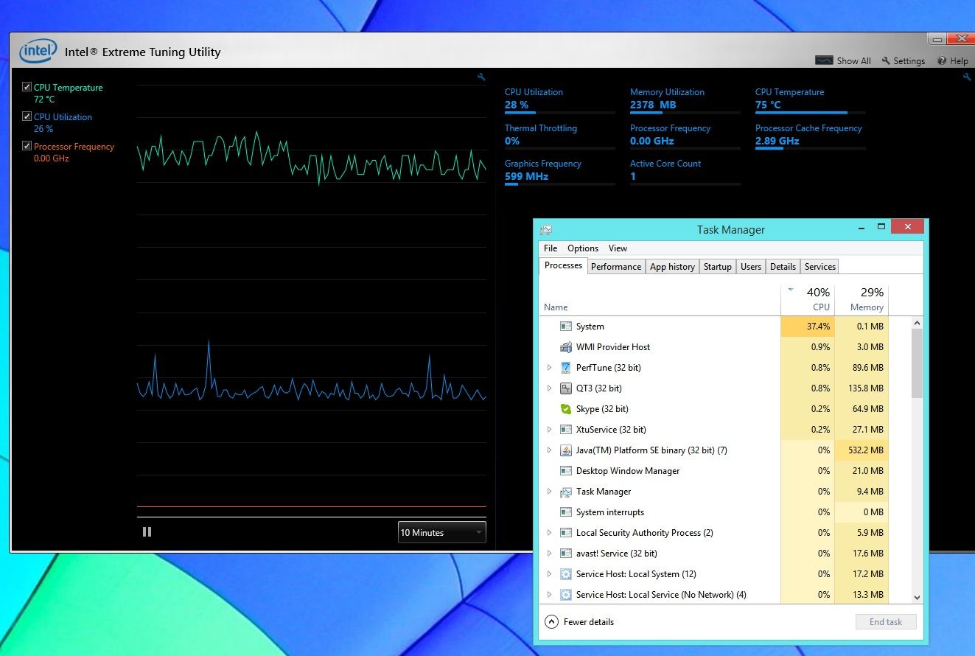Pause the XTU monitoring graph
The width and height of the screenshot is (975, 656).
147,531
